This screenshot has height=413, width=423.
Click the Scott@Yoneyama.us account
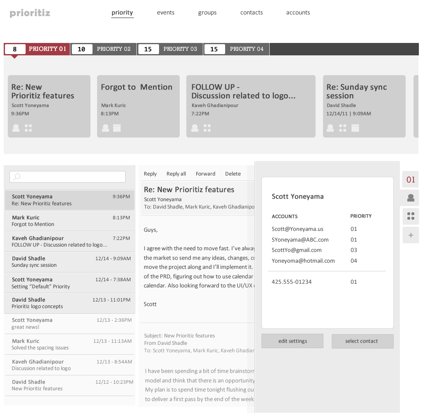click(x=297, y=229)
